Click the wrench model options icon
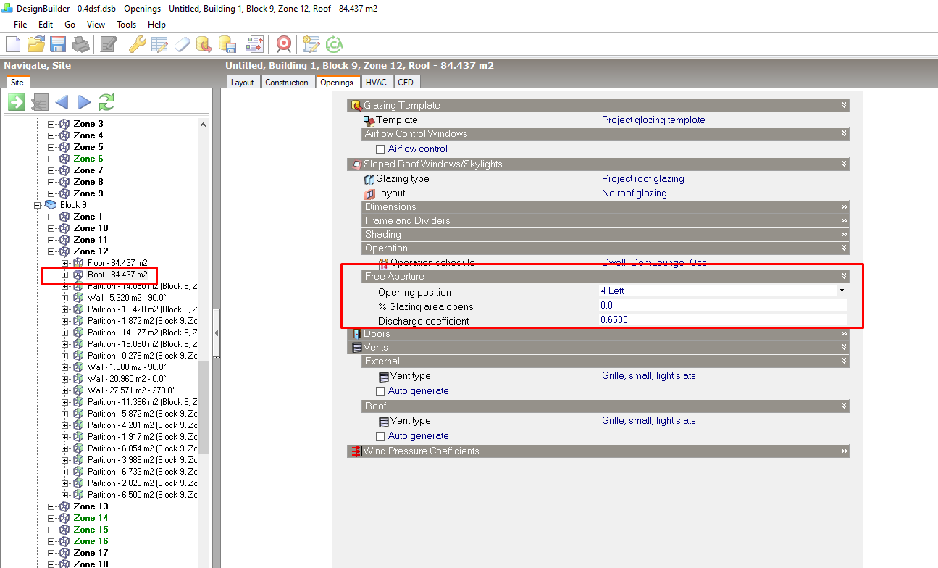 point(138,44)
